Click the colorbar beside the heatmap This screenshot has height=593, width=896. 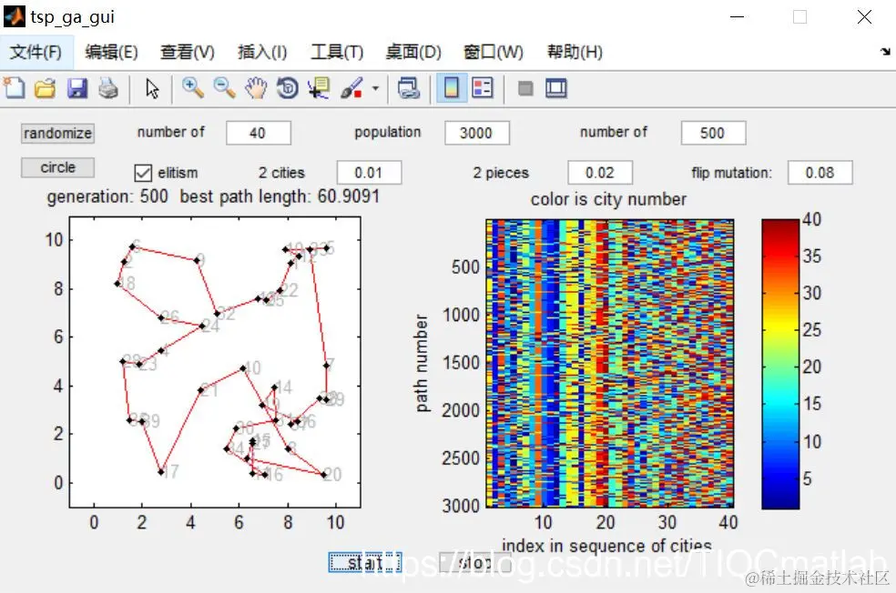pos(780,364)
